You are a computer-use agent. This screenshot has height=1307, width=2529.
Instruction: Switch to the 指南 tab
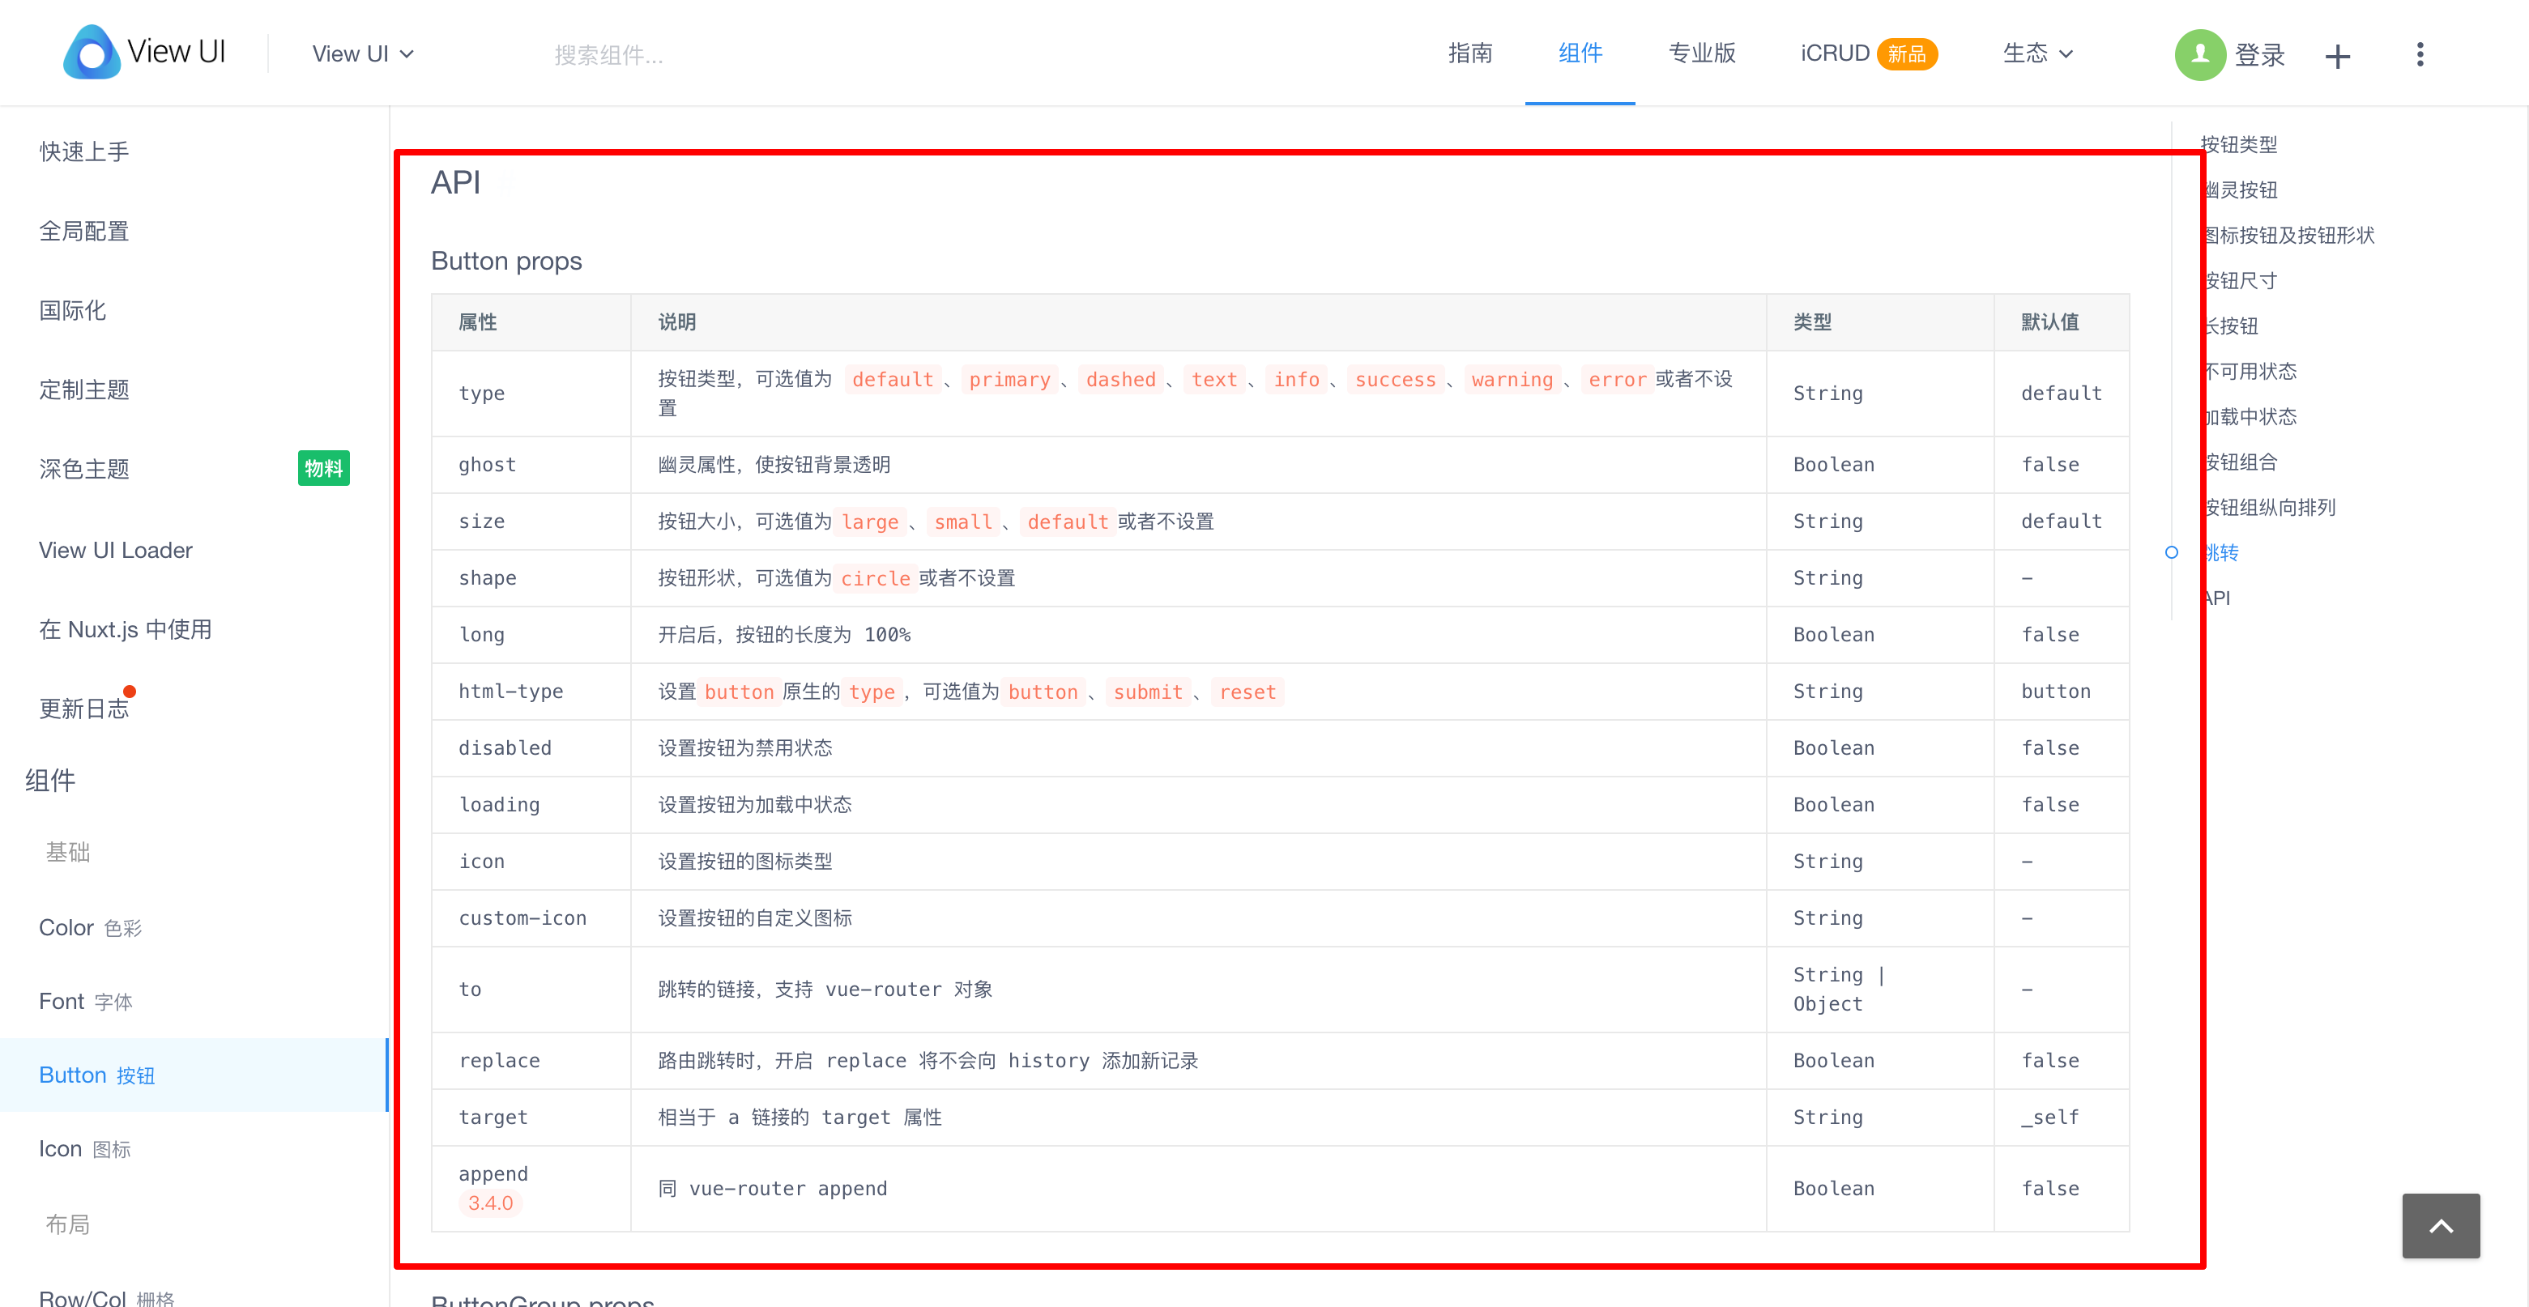[x=1469, y=54]
